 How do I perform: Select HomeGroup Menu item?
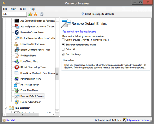click(x=29, y=61)
